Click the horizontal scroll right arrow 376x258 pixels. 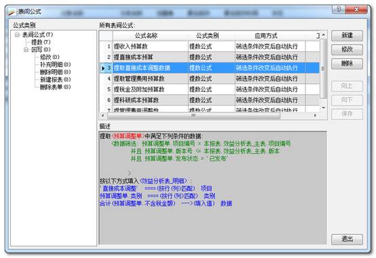pyautogui.click(x=315, y=115)
